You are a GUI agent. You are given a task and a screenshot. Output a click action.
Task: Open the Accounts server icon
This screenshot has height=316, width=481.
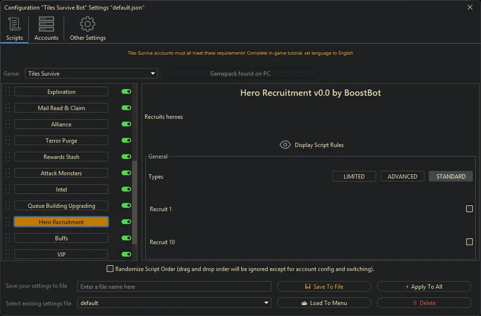click(46, 24)
